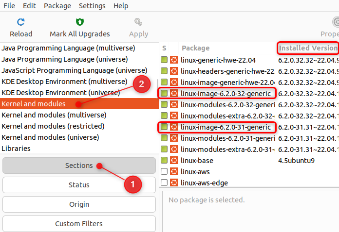Click the Status filter button
Viewport: 339px width, 232px height.
(79, 185)
